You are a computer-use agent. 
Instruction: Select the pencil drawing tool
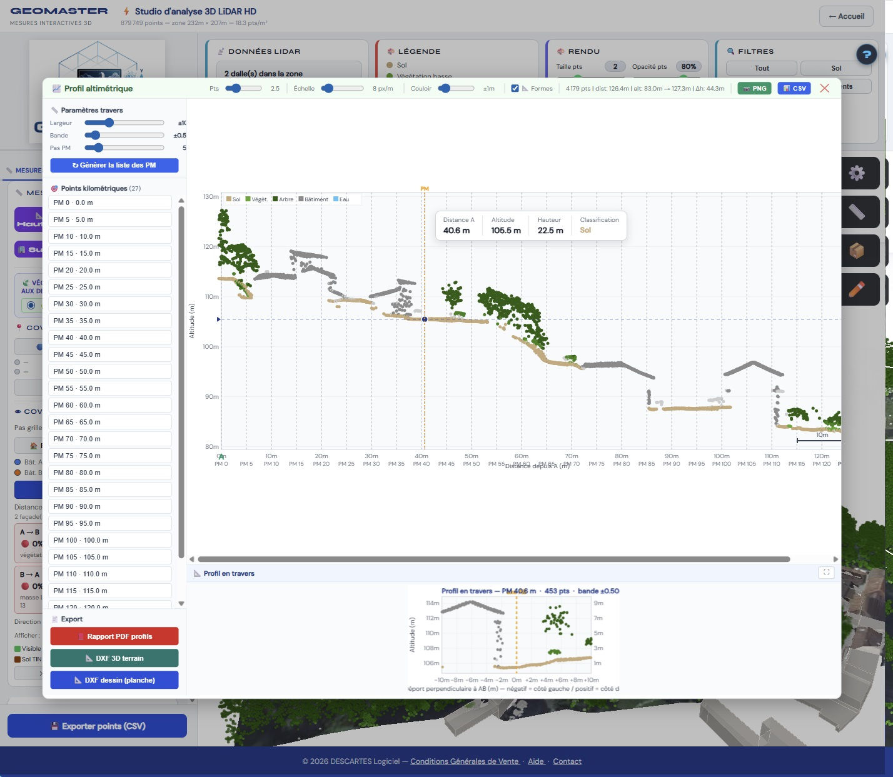tap(856, 289)
